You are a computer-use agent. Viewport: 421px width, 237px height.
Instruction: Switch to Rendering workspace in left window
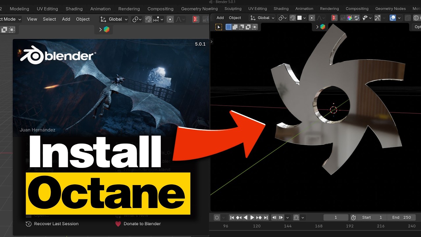point(129,9)
